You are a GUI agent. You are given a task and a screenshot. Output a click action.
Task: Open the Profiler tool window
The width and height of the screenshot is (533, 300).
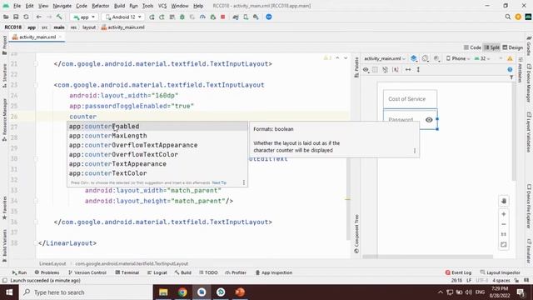coord(236,272)
